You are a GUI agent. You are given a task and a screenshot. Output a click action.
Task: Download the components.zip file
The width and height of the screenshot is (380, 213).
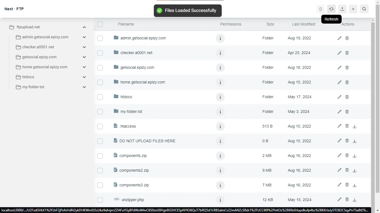354,156
